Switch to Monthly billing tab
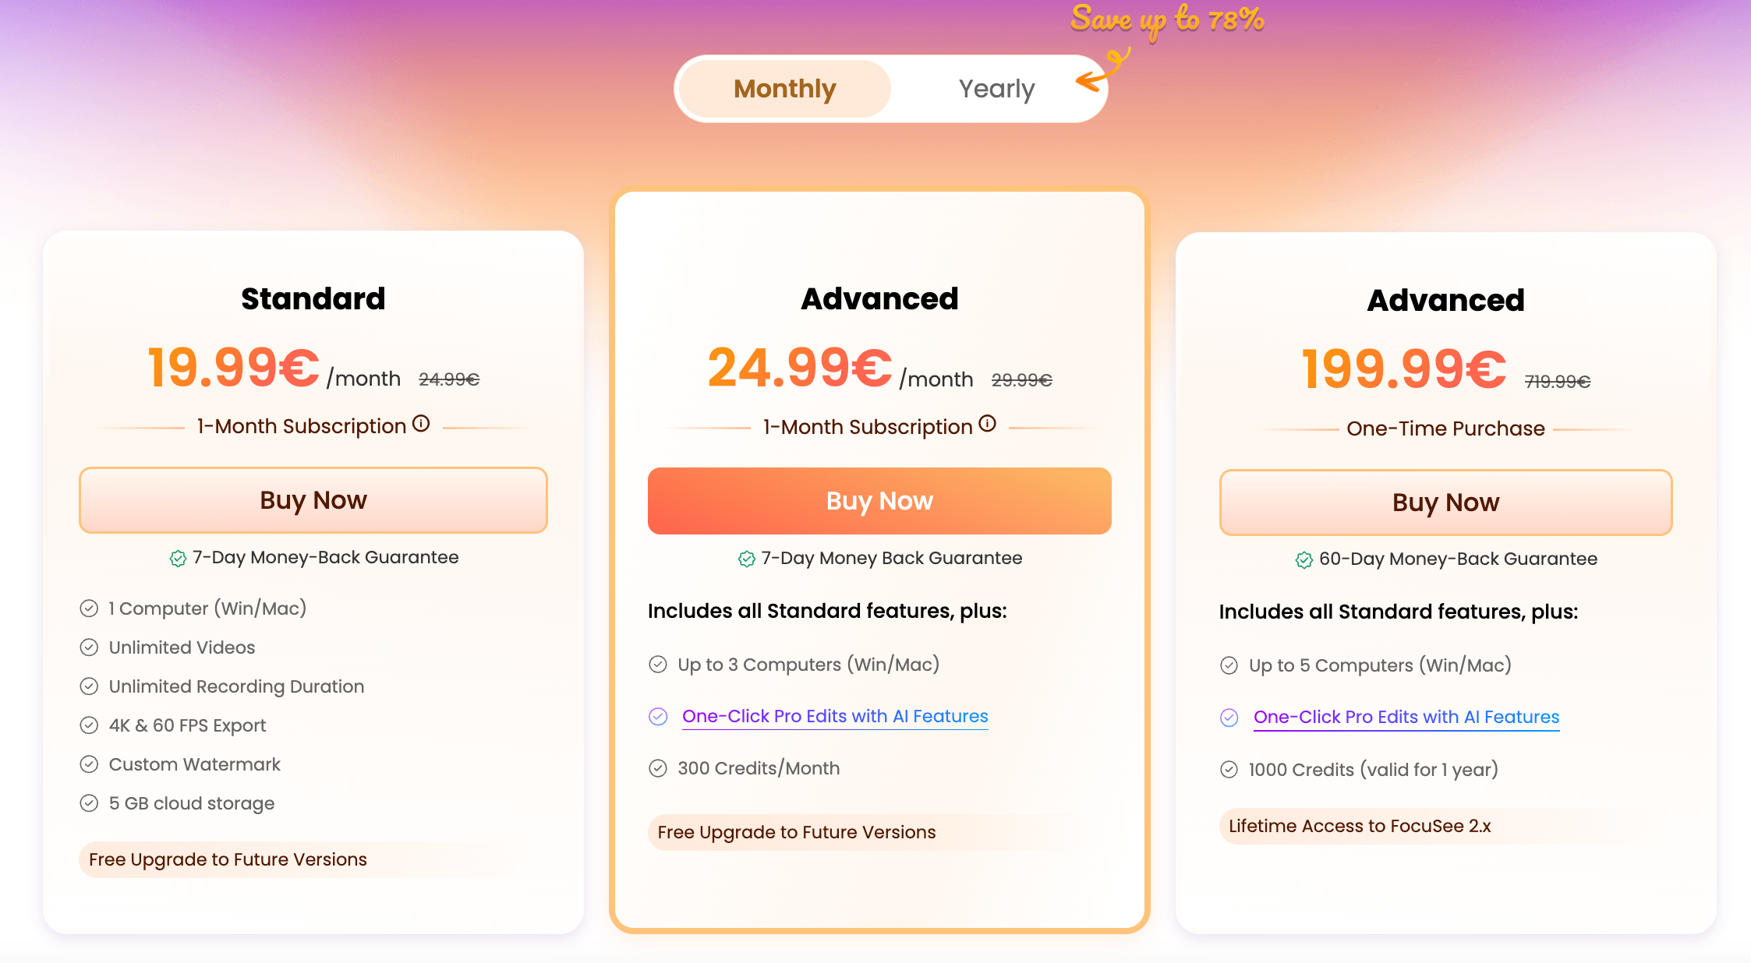 pos(784,89)
